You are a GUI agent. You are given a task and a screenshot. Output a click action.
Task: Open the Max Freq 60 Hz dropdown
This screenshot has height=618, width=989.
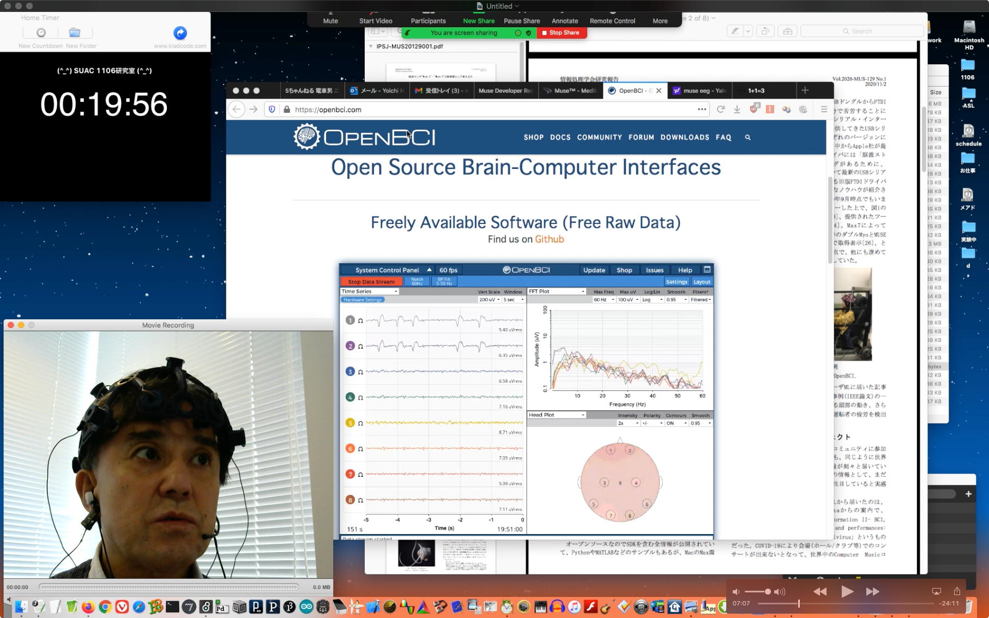click(x=604, y=300)
